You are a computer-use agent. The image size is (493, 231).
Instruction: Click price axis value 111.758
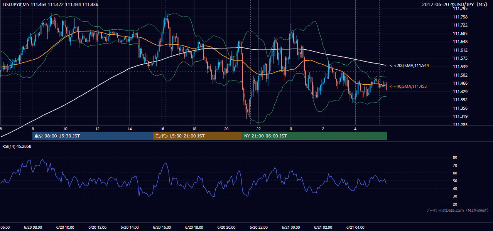click(x=460, y=17)
